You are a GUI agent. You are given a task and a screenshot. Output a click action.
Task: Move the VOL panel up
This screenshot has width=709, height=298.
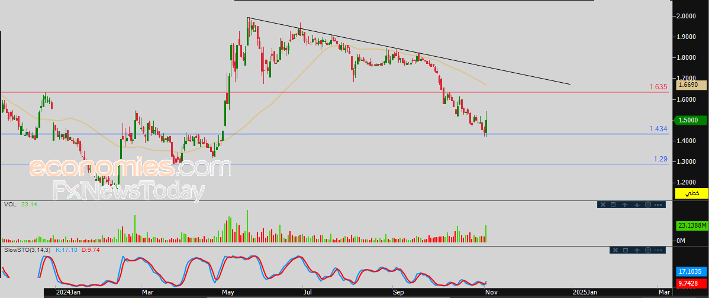(x=624, y=205)
